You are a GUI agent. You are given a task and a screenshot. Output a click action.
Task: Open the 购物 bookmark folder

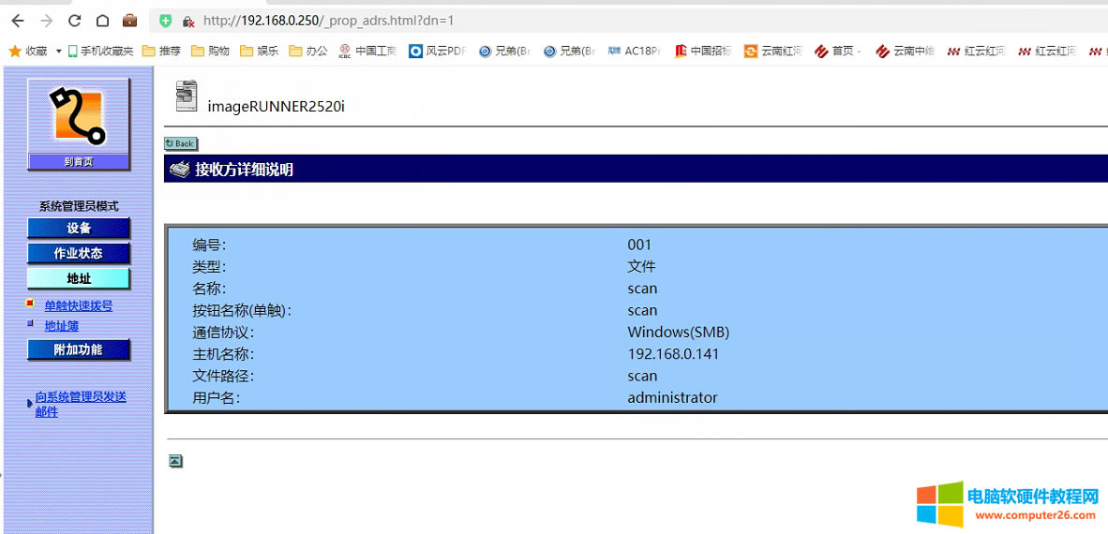(210, 51)
